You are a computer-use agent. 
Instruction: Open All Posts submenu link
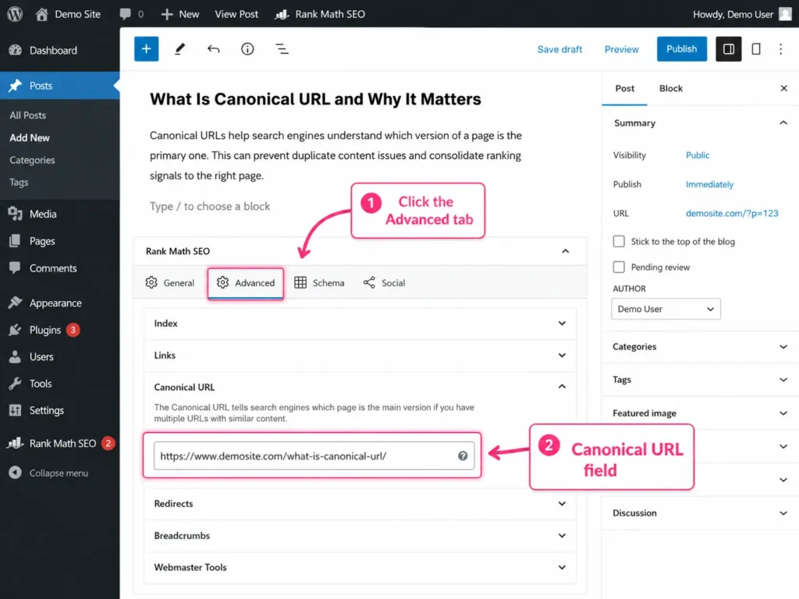(28, 115)
